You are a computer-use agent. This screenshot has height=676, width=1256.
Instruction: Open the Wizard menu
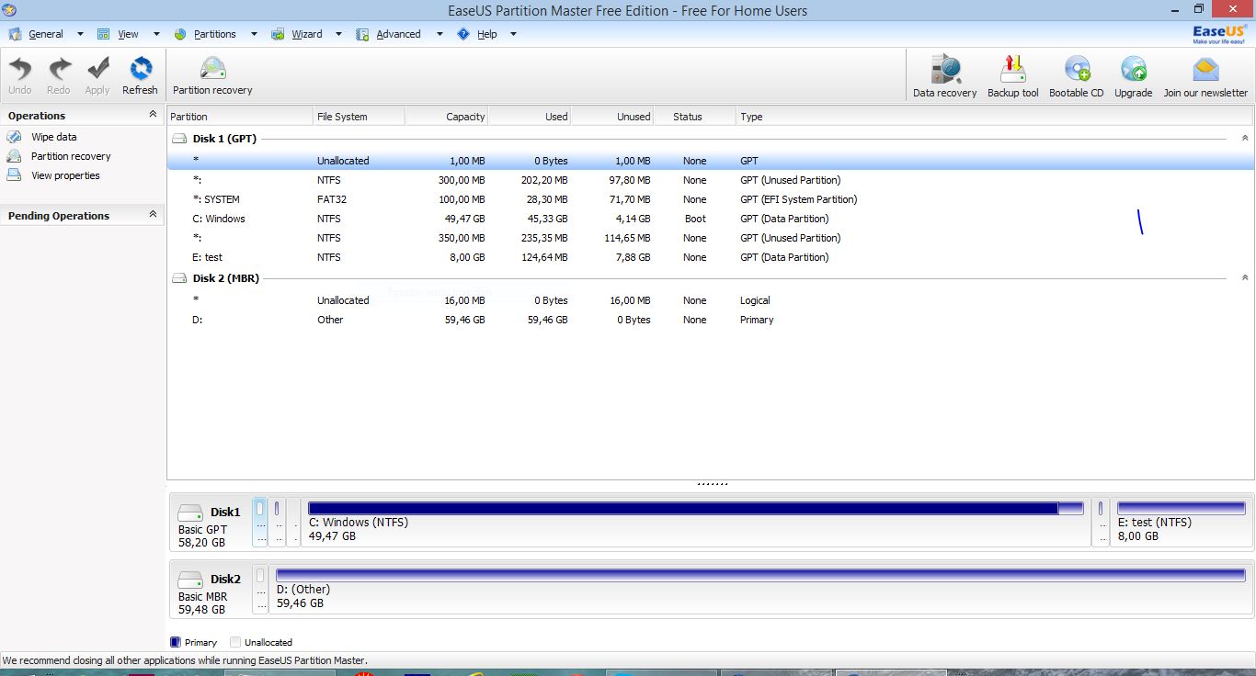pyautogui.click(x=306, y=34)
